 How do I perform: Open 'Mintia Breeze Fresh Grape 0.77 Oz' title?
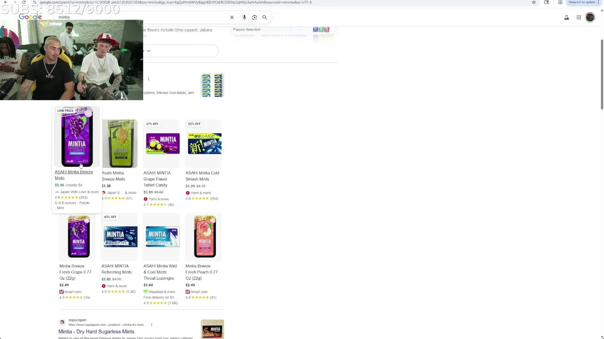click(x=75, y=272)
